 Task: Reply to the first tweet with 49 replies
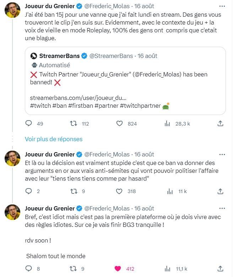[x=29, y=123]
